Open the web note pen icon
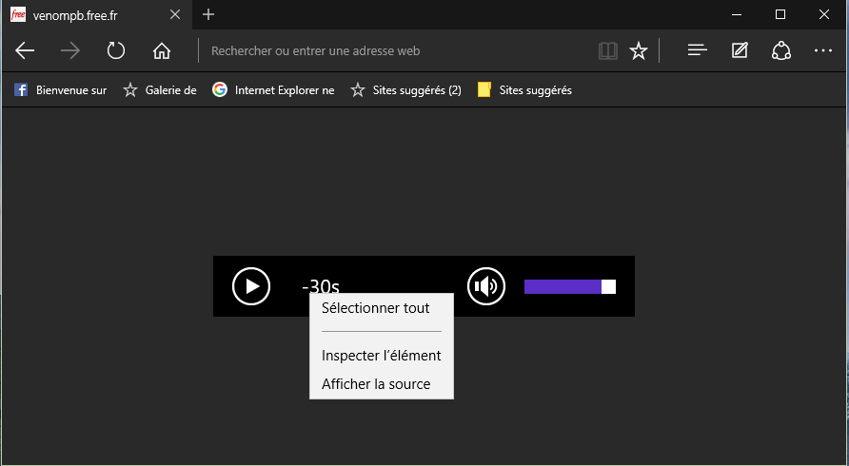849x466 pixels. point(740,51)
